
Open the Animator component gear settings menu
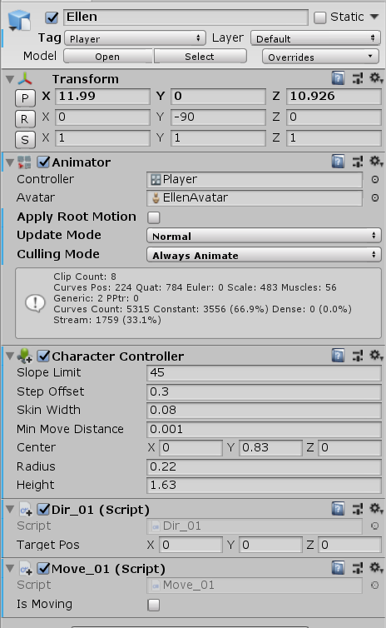pos(375,162)
